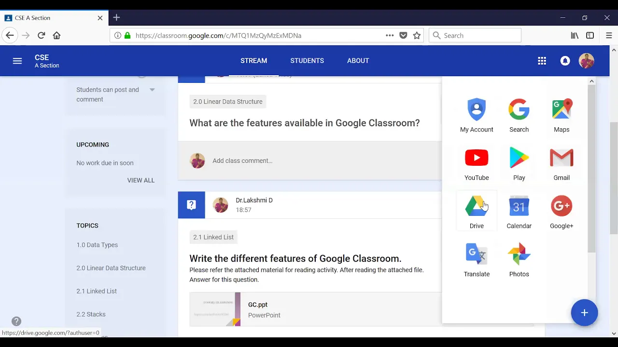This screenshot has width=618, height=347.
Task: Open Gmail from the apps grid
Action: coord(562,164)
